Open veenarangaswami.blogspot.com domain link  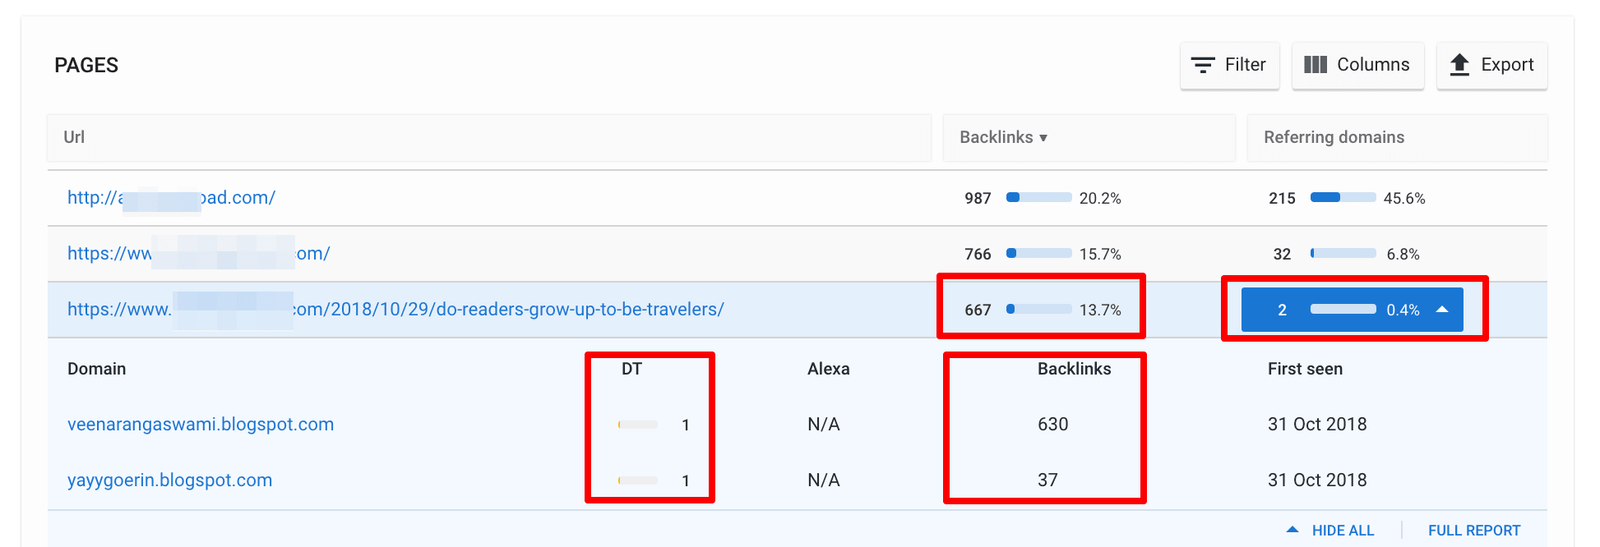click(201, 425)
